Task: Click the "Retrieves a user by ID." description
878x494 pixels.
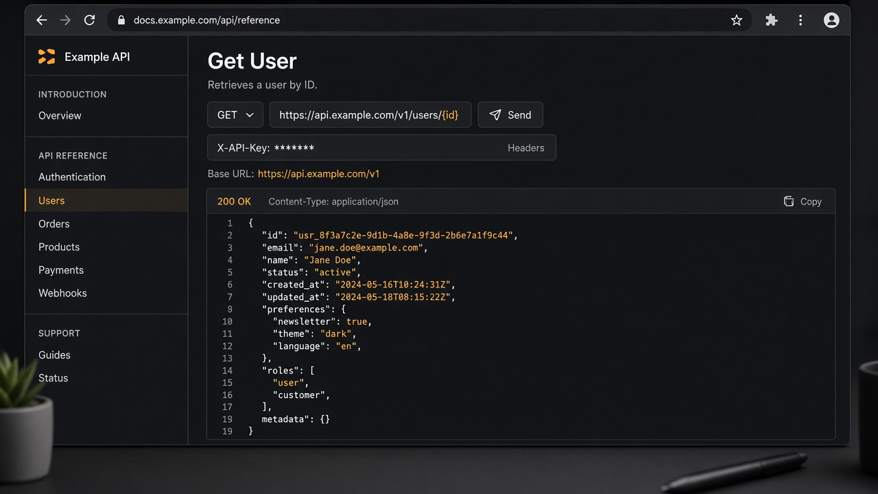Action: tap(263, 85)
